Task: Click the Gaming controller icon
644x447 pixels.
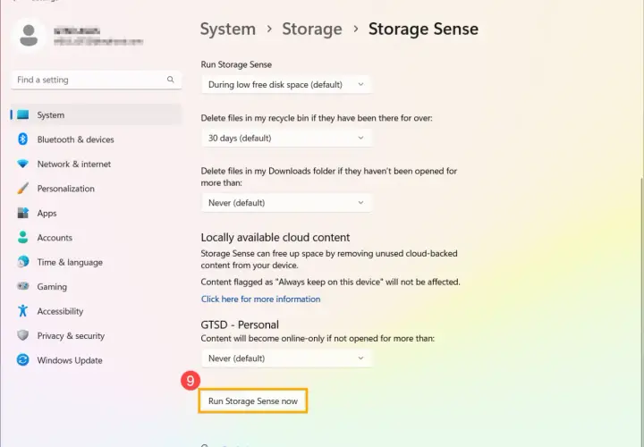Action: tap(23, 286)
